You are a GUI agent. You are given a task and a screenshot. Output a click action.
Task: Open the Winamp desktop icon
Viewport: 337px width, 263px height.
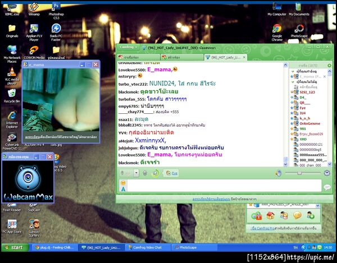coord(34,9)
